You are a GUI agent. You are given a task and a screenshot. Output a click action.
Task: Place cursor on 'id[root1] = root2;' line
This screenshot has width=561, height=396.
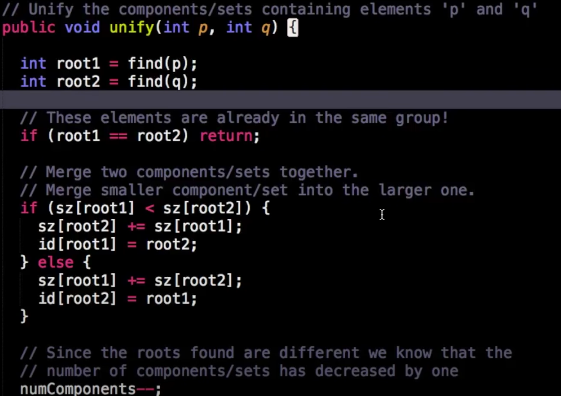pos(118,245)
